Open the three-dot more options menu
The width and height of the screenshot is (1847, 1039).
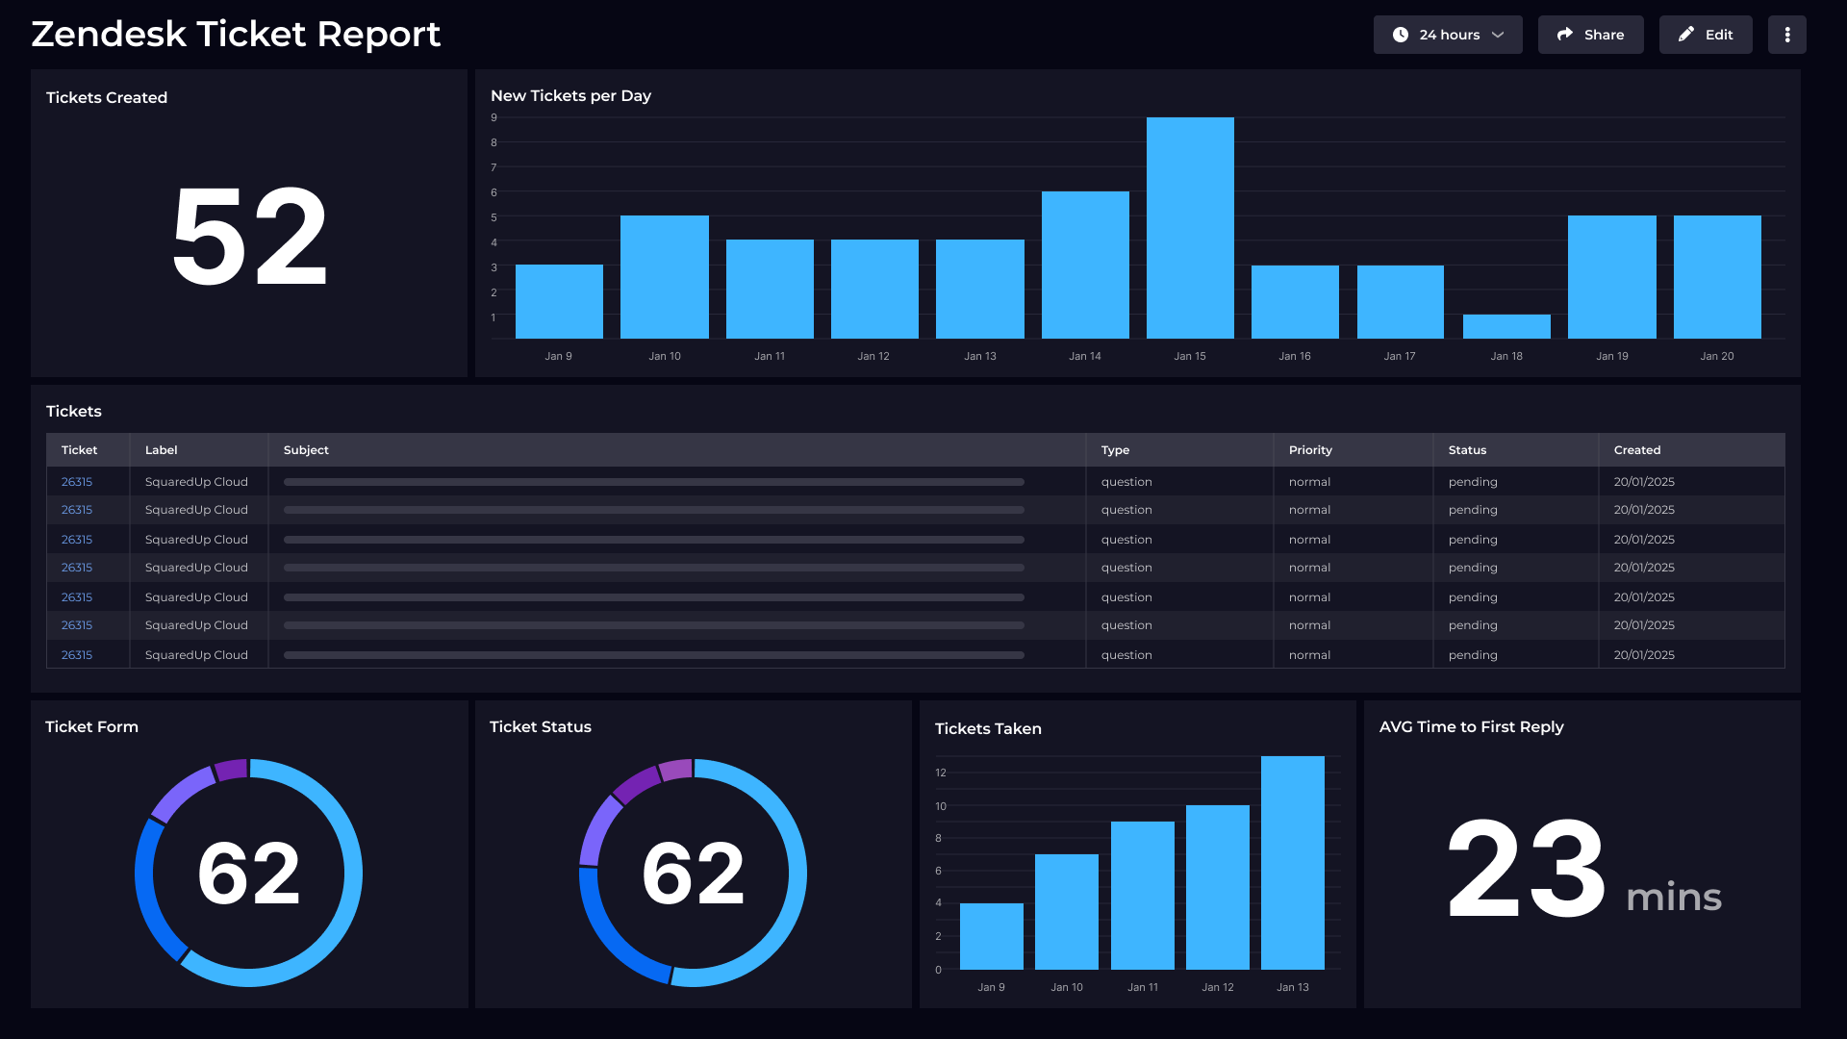click(x=1786, y=35)
